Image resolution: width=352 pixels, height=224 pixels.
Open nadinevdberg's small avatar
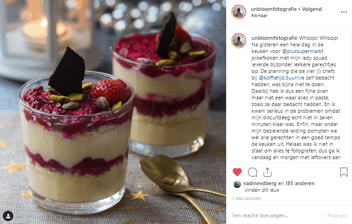[237, 184]
